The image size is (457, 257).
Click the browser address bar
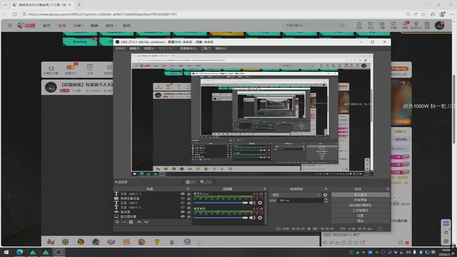[213, 14]
